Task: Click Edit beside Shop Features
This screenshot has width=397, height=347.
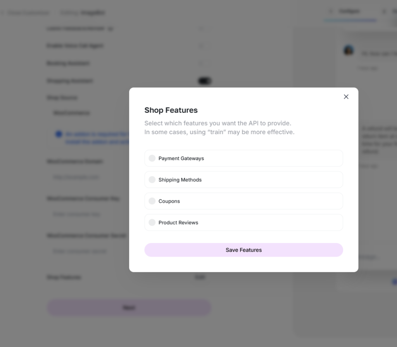Action: tap(200, 277)
